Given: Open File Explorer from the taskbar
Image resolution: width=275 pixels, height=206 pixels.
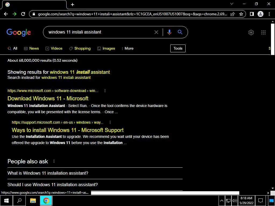Looking at the screenshot, I should [33, 201].
